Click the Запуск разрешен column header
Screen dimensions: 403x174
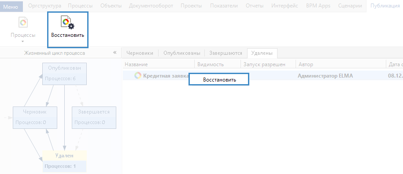(x=268, y=64)
